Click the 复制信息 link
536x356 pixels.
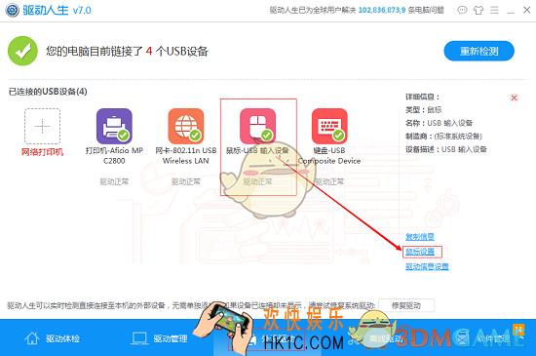pos(420,237)
